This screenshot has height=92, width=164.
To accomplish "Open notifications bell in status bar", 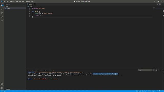I will point(162,91).
